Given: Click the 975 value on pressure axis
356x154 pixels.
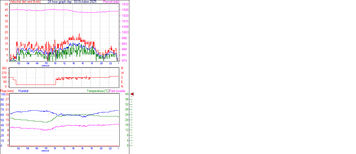Looking at the screenshot, I should click(x=124, y=61).
